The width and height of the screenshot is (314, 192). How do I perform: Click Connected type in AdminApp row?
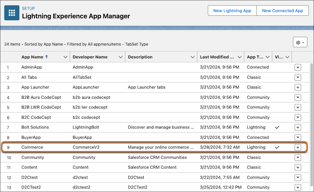[258, 67]
